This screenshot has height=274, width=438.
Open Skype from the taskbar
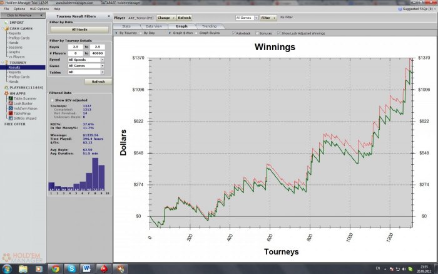click(x=71, y=269)
